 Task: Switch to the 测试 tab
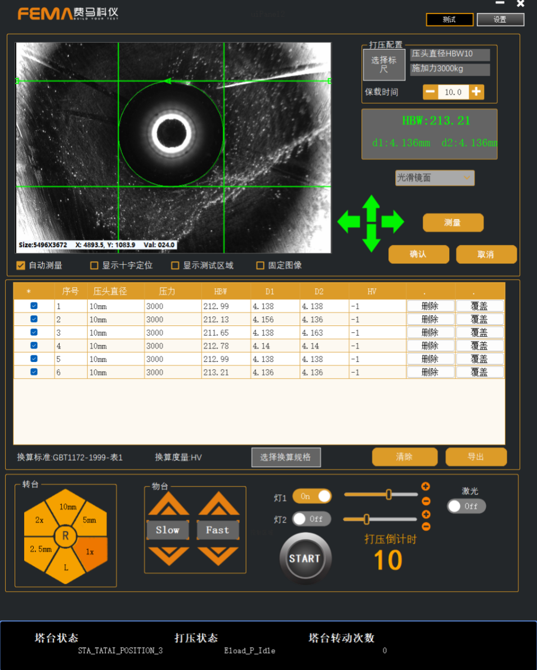tap(449, 20)
